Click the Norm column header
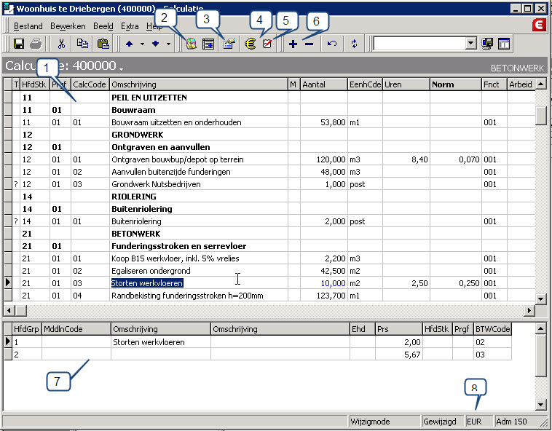 (456, 84)
